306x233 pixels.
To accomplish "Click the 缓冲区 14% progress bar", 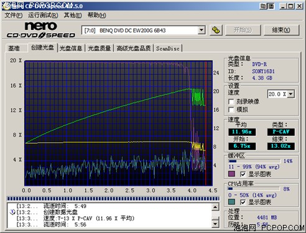I will (254, 161).
